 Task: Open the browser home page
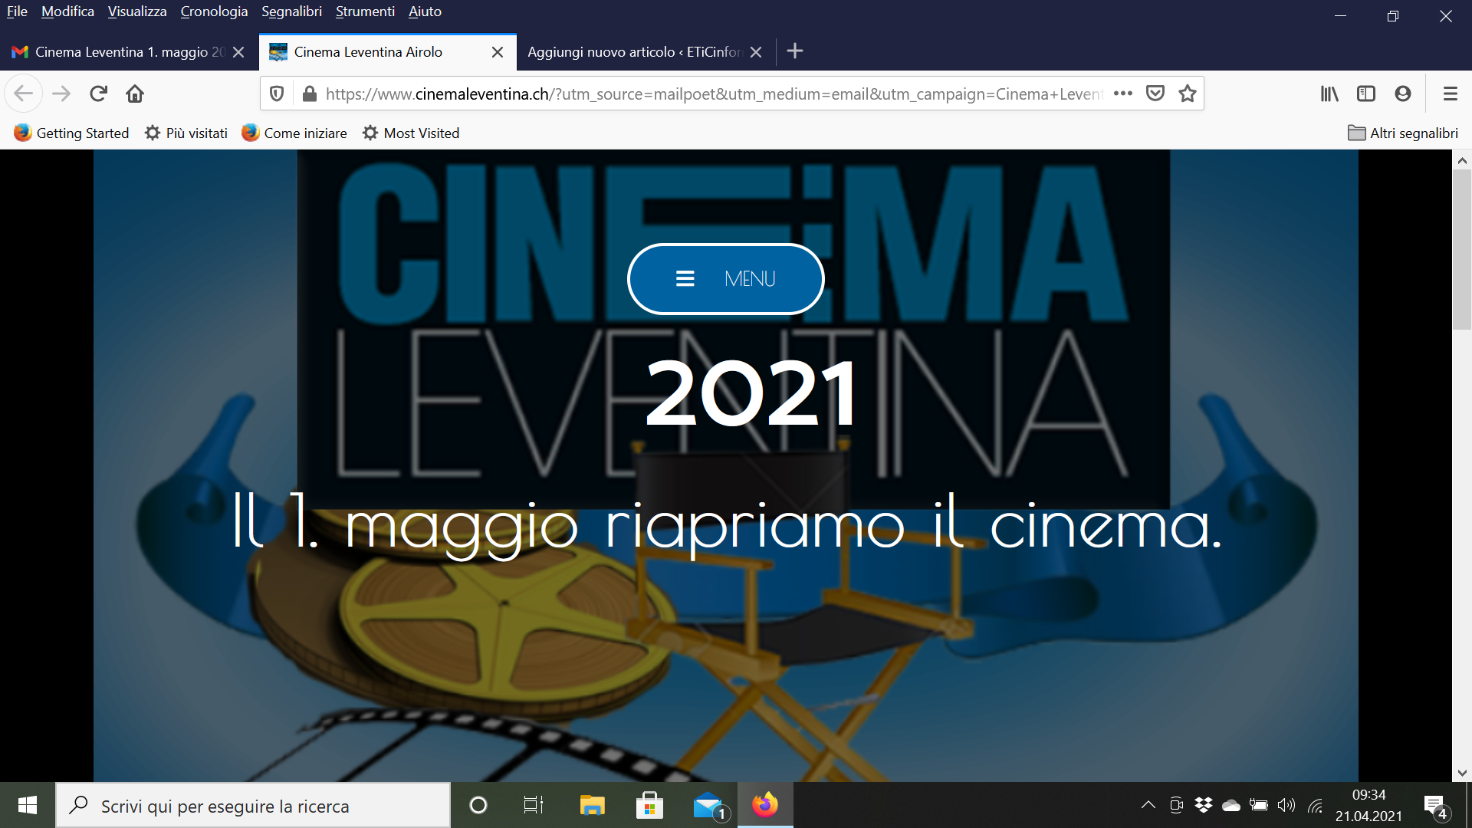(x=135, y=94)
